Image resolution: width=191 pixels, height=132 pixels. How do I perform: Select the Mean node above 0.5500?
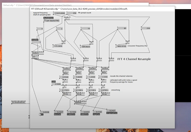66,73
